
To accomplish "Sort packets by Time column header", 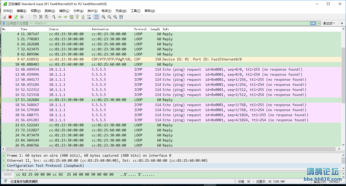I will 34,29.
